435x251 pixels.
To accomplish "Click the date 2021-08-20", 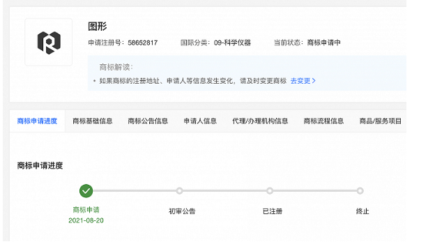I will click(86, 220).
